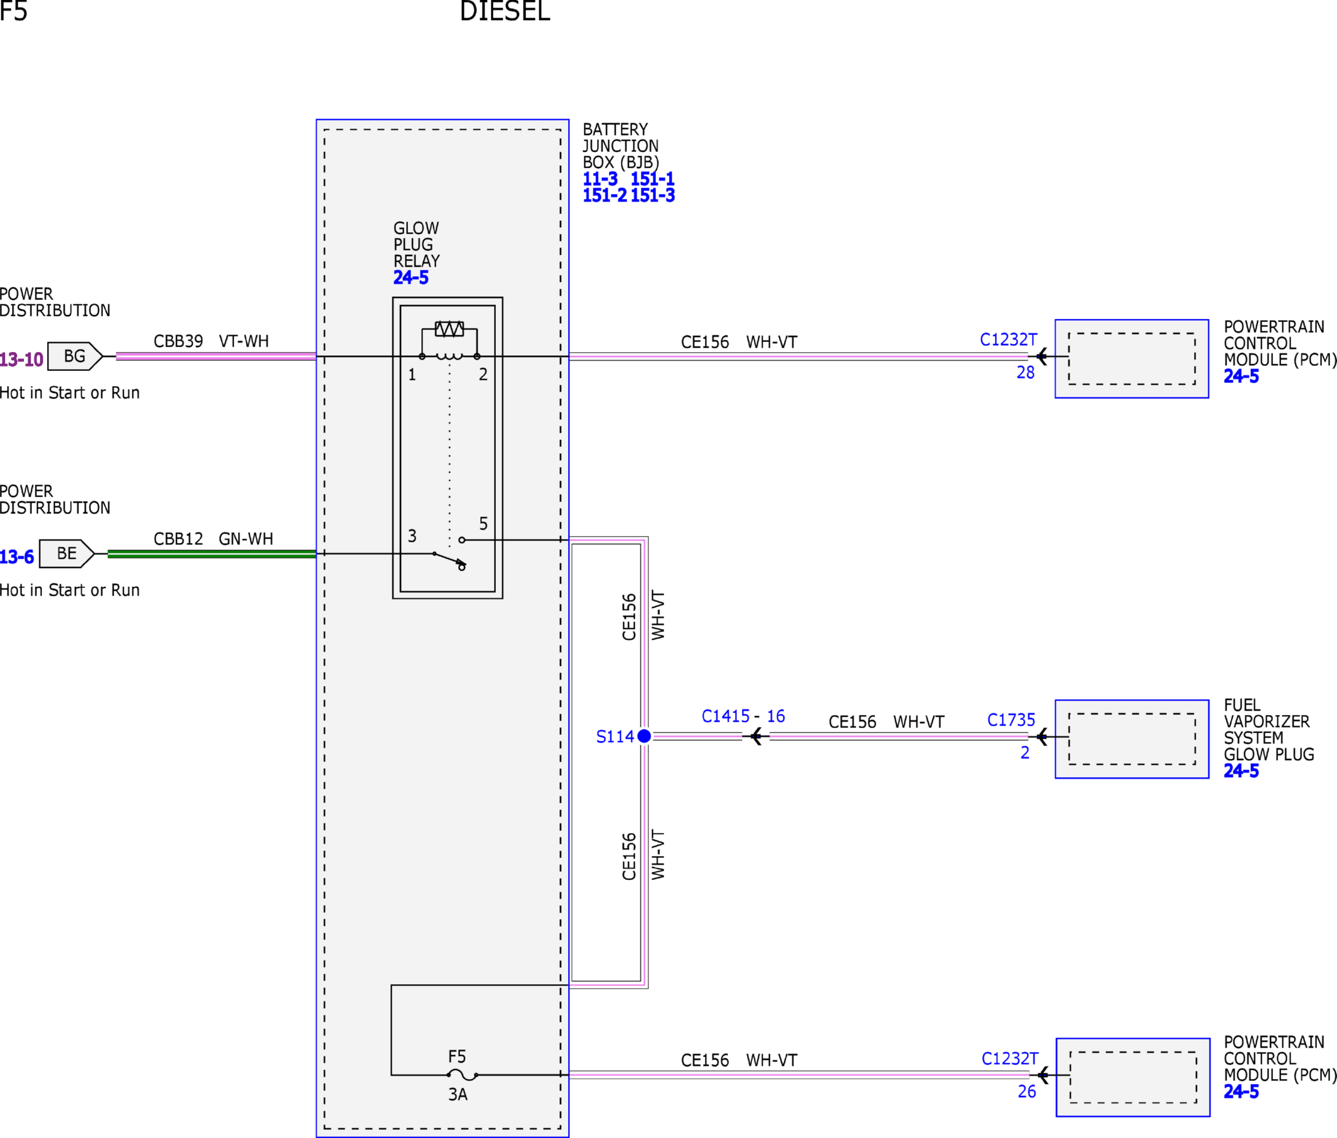
Task: Open the 24-5 link under Glow Plug Relay
Action: [411, 278]
